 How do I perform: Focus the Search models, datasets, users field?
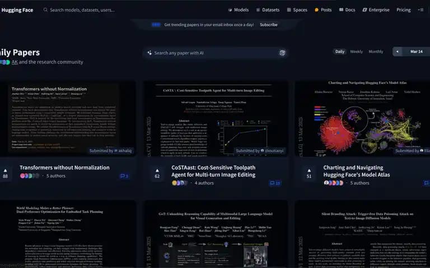pyautogui.click(x=82, y=10)
